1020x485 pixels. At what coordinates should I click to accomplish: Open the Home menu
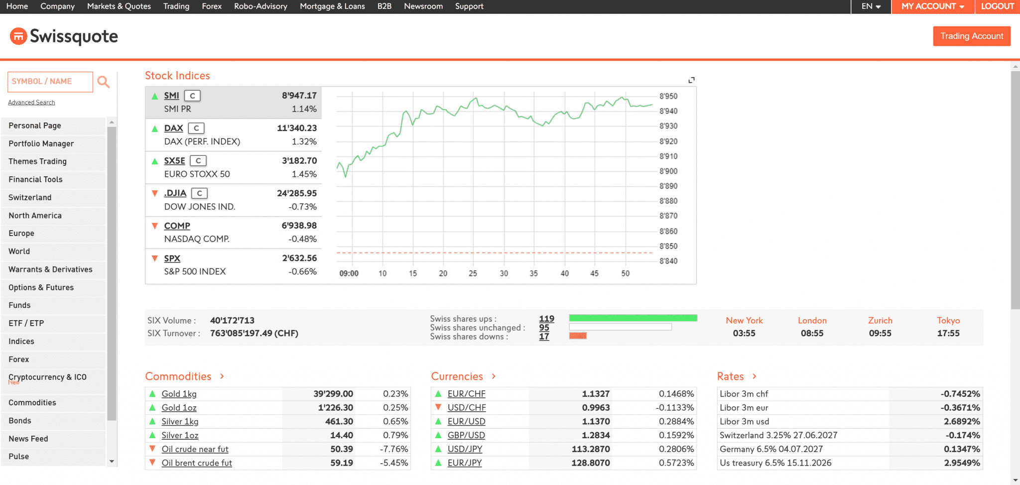click(x=17, y=6)
